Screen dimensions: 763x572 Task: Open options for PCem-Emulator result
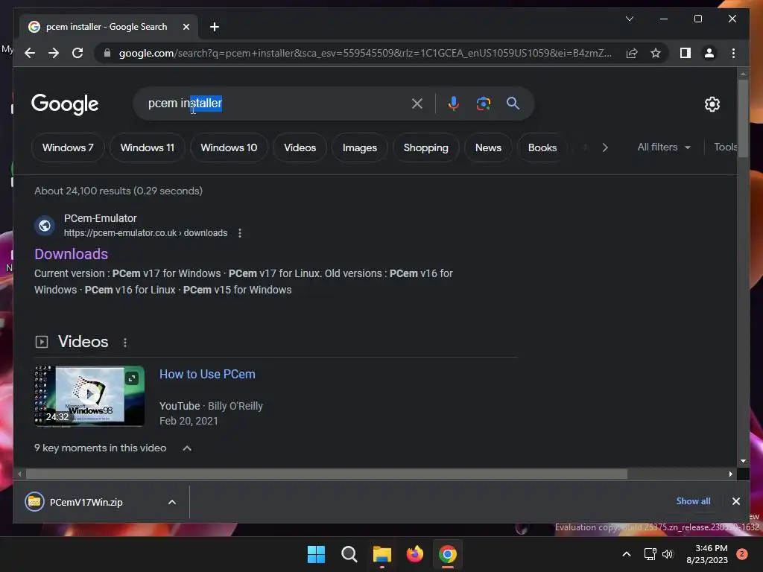click(x=239, y=233)
